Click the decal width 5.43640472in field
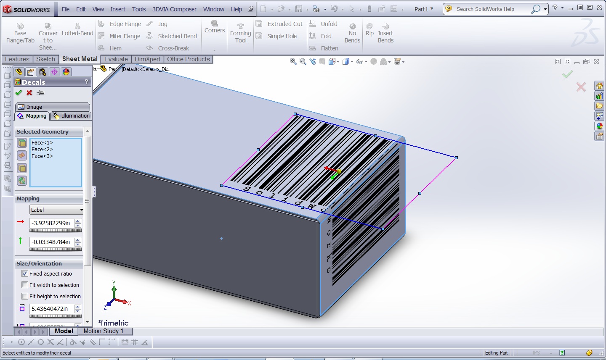Viewport: 606px width, 360px height. coord(52,309)
